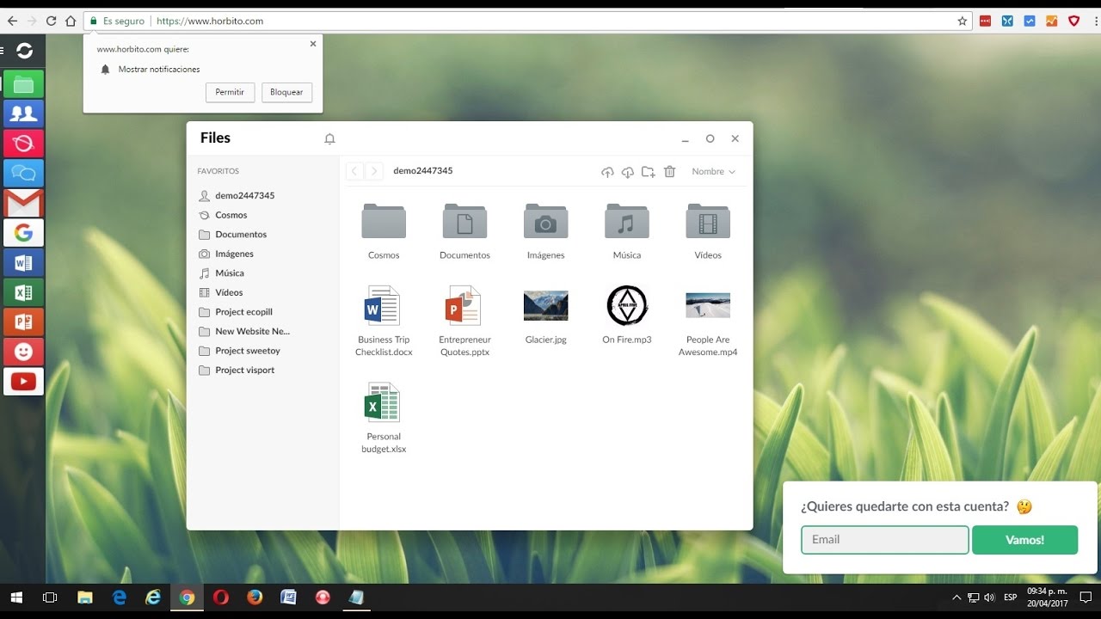Click the green Vamos! button
Screen dimensions: 1101x619
click(1024, 540)
